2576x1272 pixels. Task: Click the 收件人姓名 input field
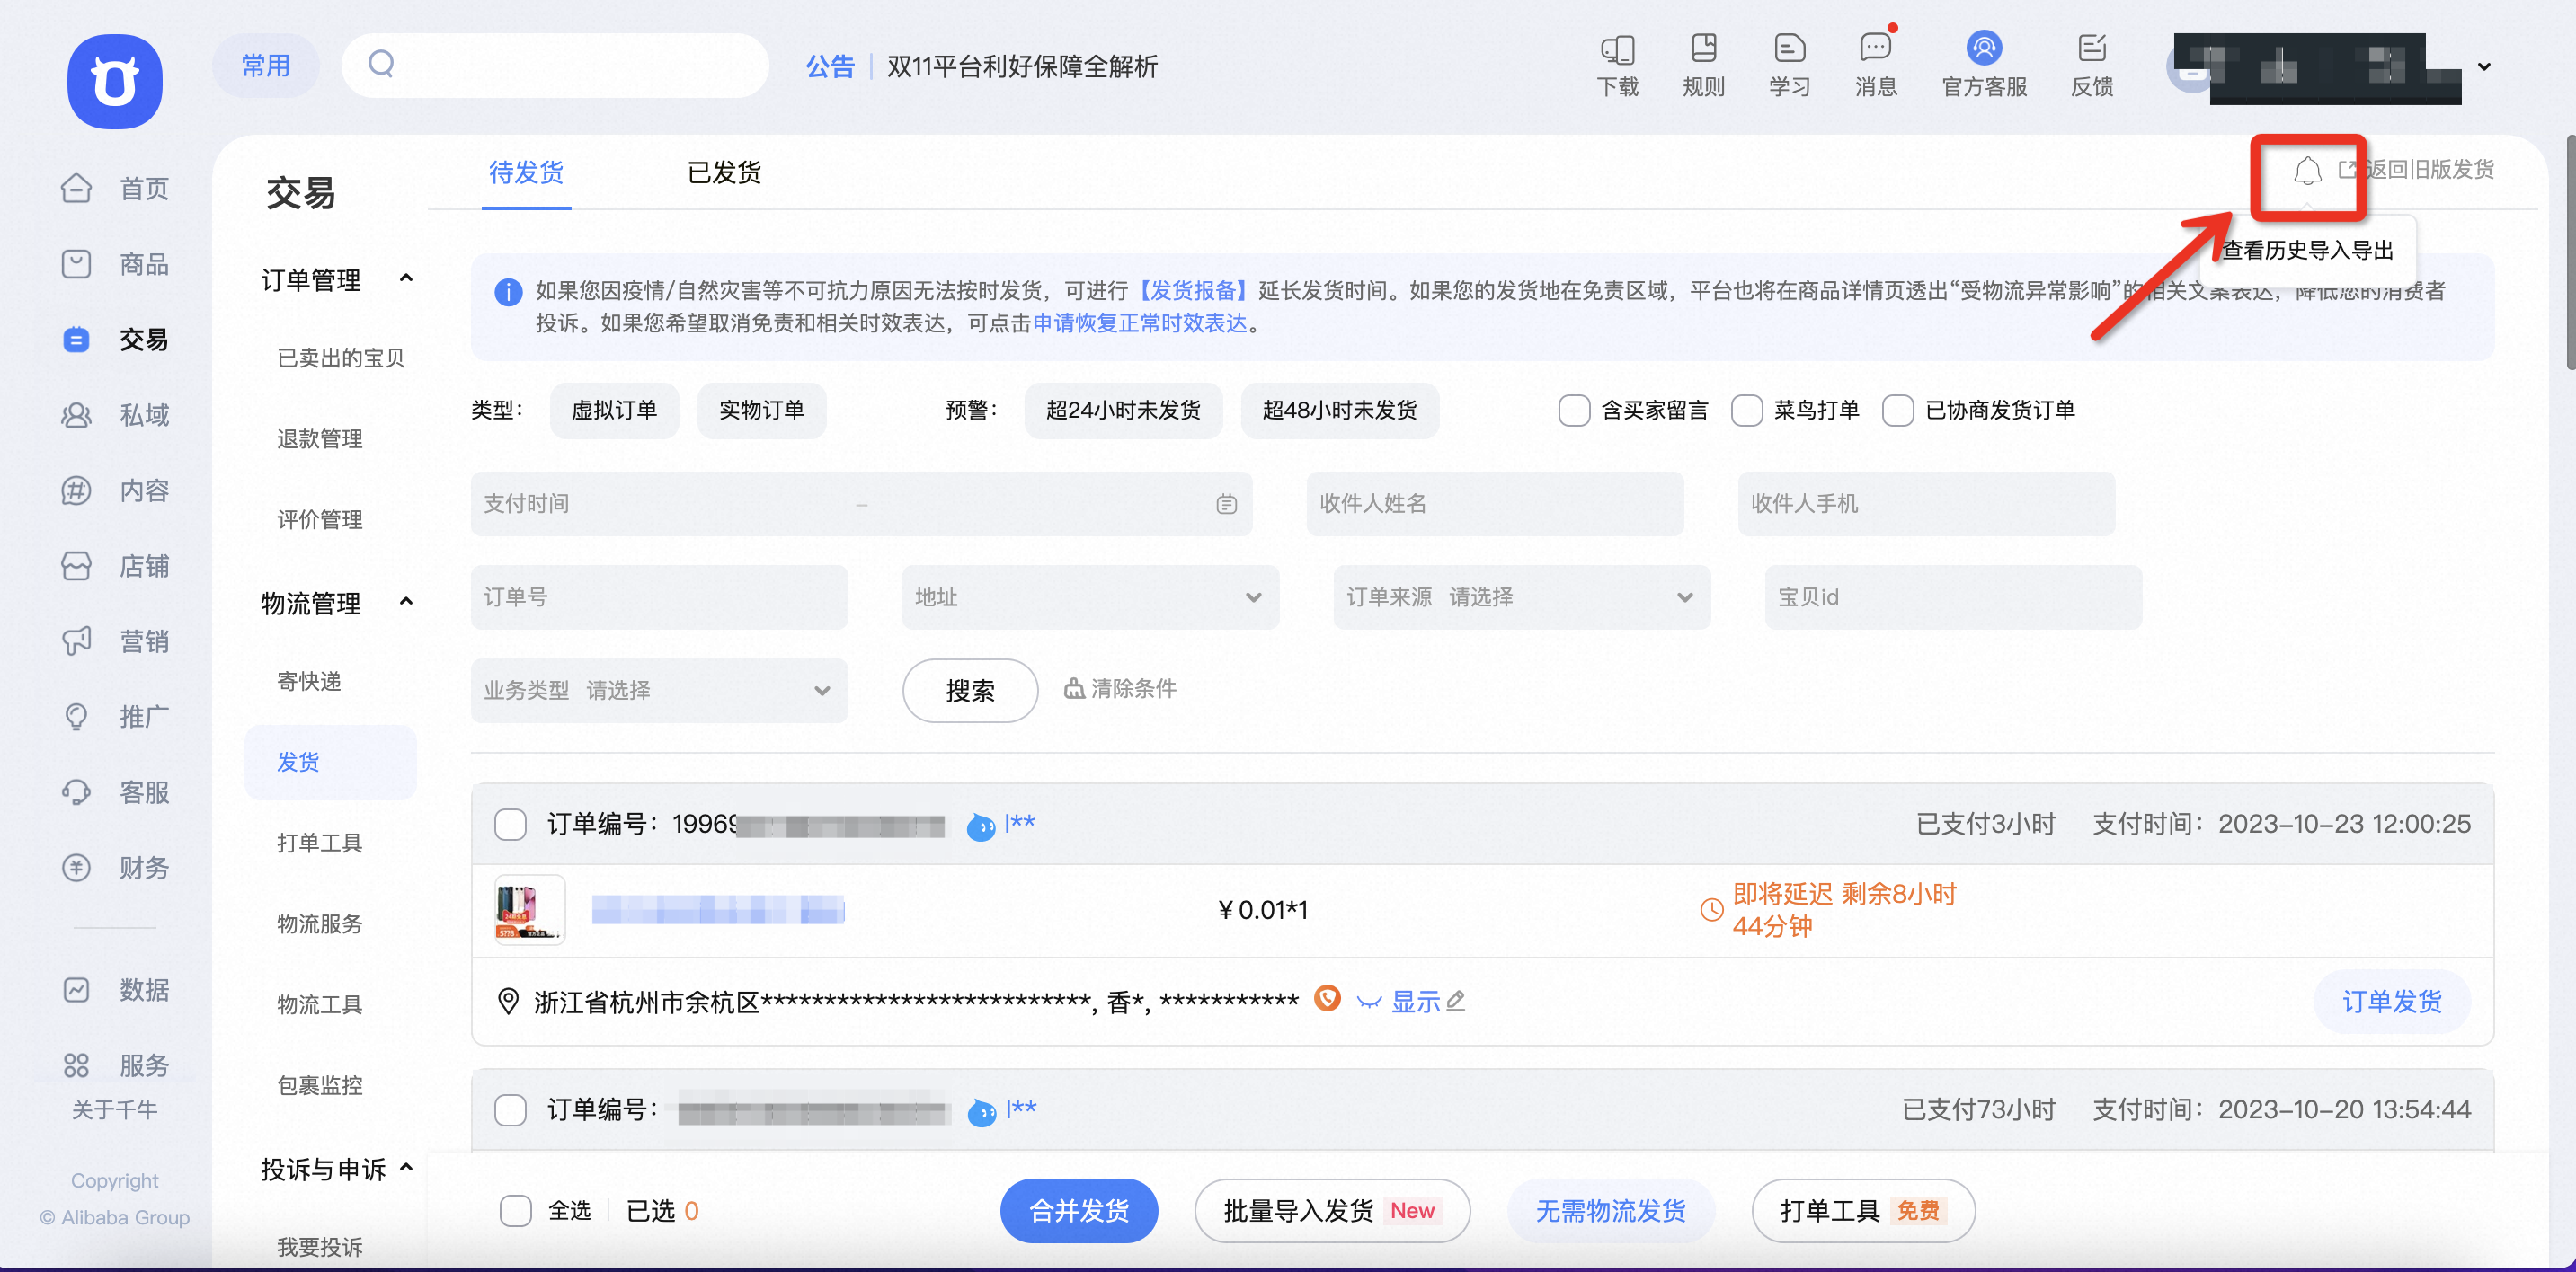tap(1494, 505)
